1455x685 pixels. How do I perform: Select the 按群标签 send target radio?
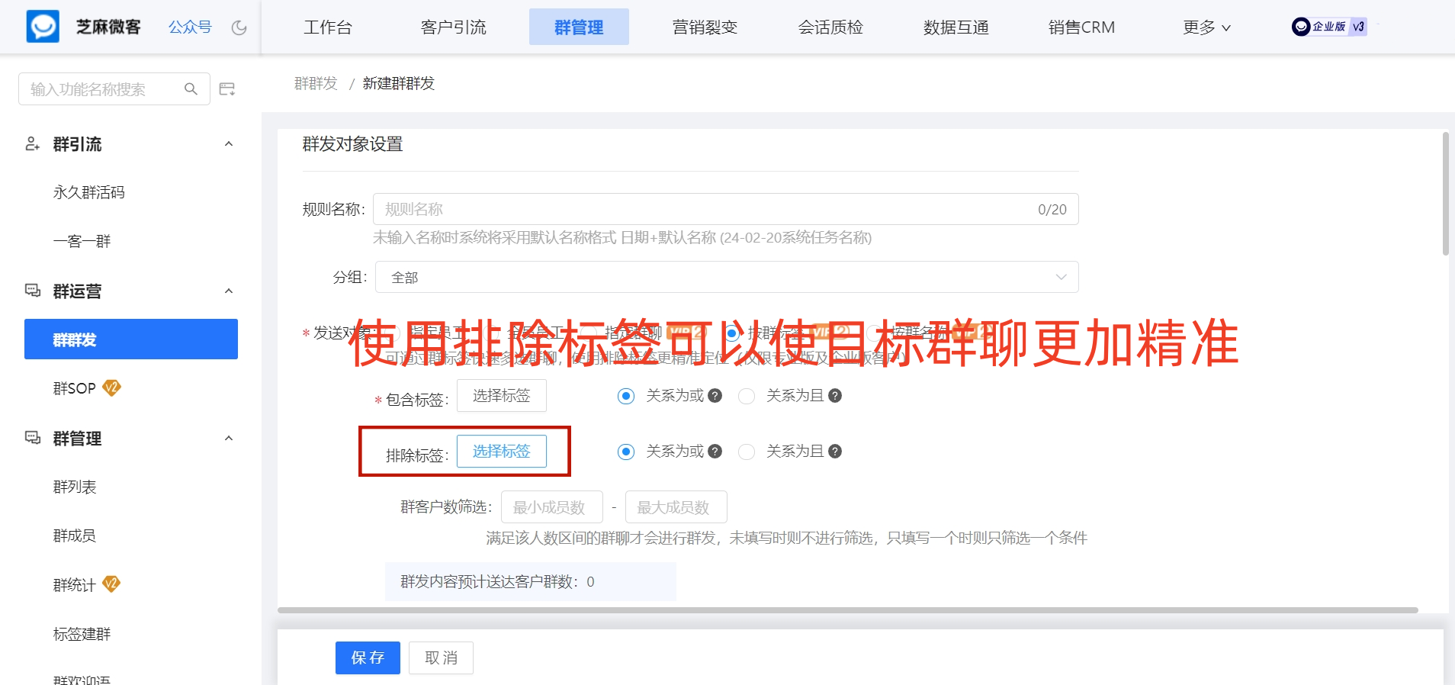tap(731, 333)
